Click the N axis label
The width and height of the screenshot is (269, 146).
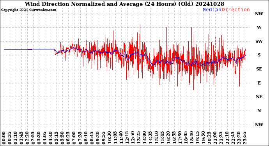tap(259, 111)
